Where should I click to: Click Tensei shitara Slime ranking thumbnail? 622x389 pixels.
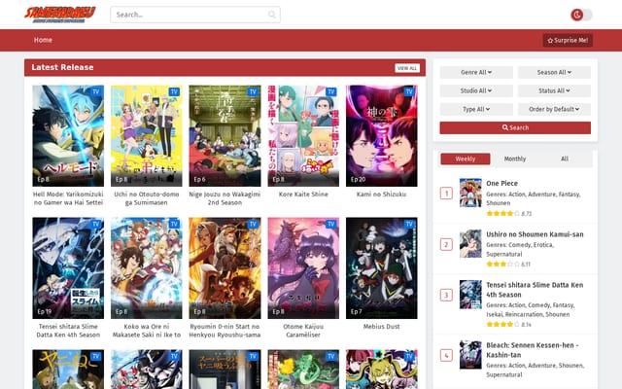(x=470, y=295)
